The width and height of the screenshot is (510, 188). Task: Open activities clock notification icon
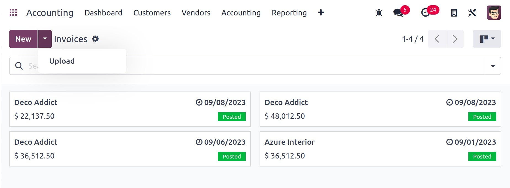(x=425, y=13)
